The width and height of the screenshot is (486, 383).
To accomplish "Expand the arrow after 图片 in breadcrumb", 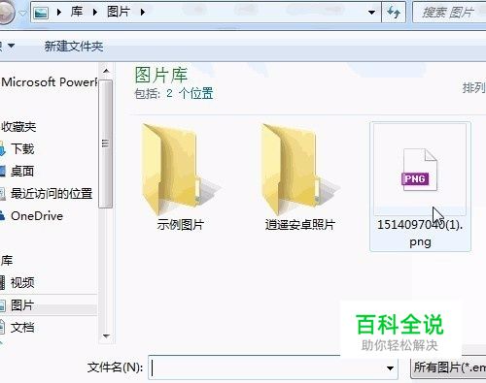I will (143, 13).
